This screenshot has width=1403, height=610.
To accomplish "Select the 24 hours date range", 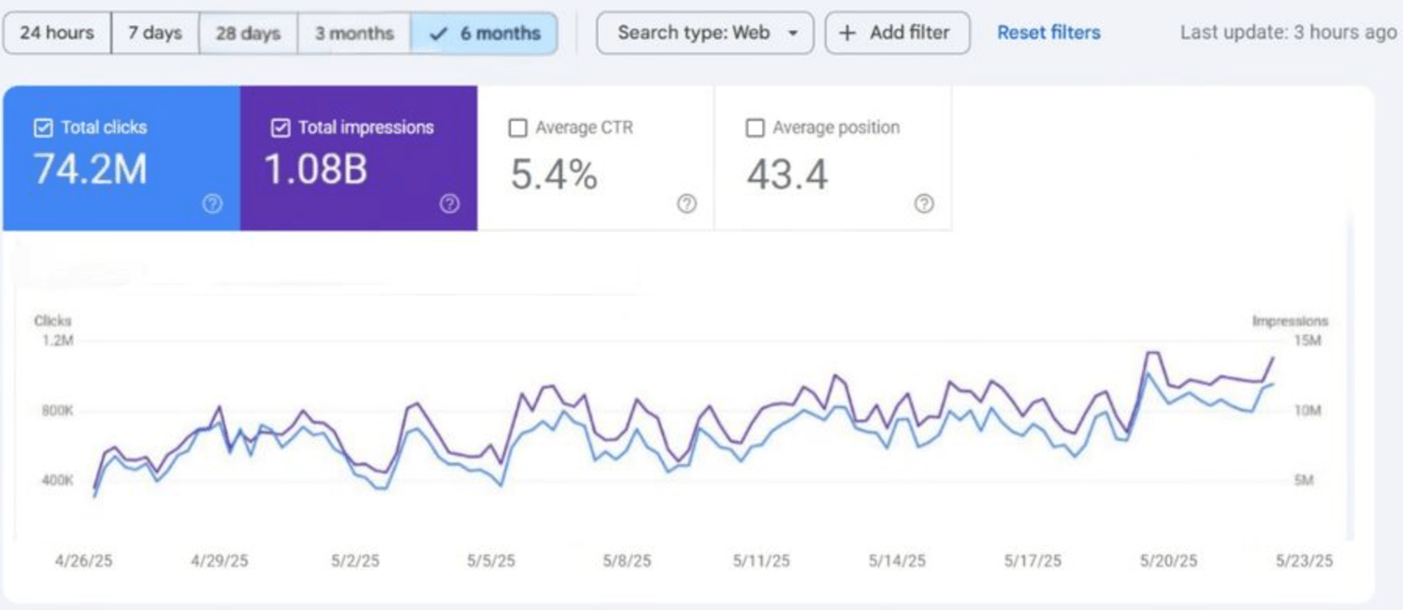I will (56, 34).
